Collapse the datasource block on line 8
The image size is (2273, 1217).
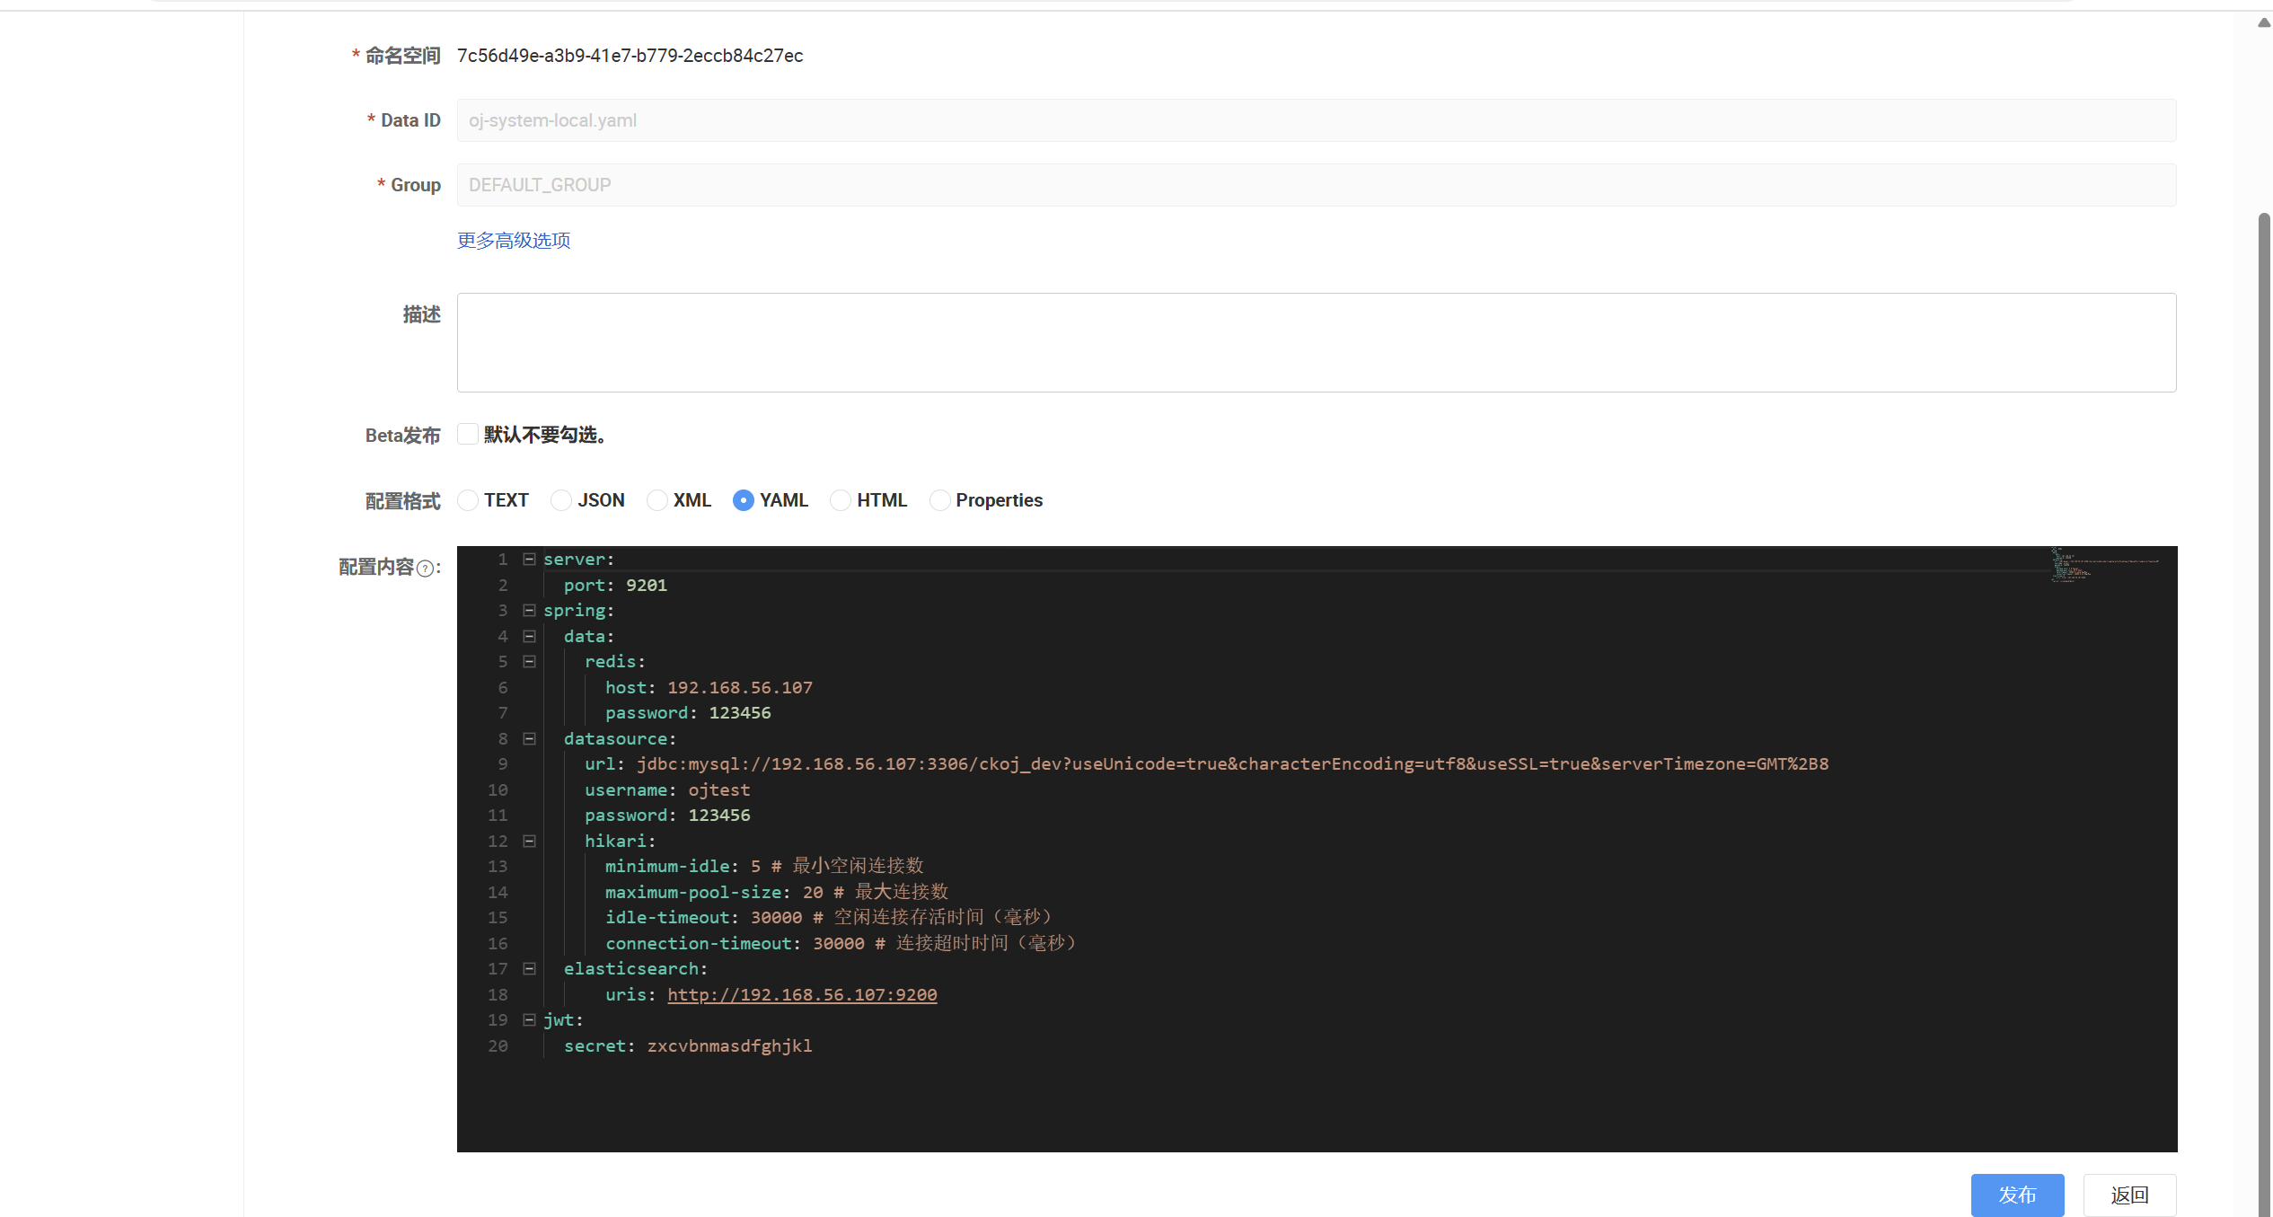coord(530,738)
